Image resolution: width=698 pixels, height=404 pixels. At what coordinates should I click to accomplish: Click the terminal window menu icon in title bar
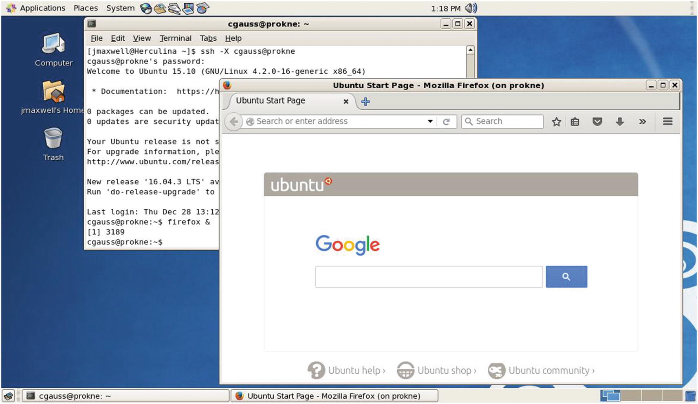pos(92,24)
